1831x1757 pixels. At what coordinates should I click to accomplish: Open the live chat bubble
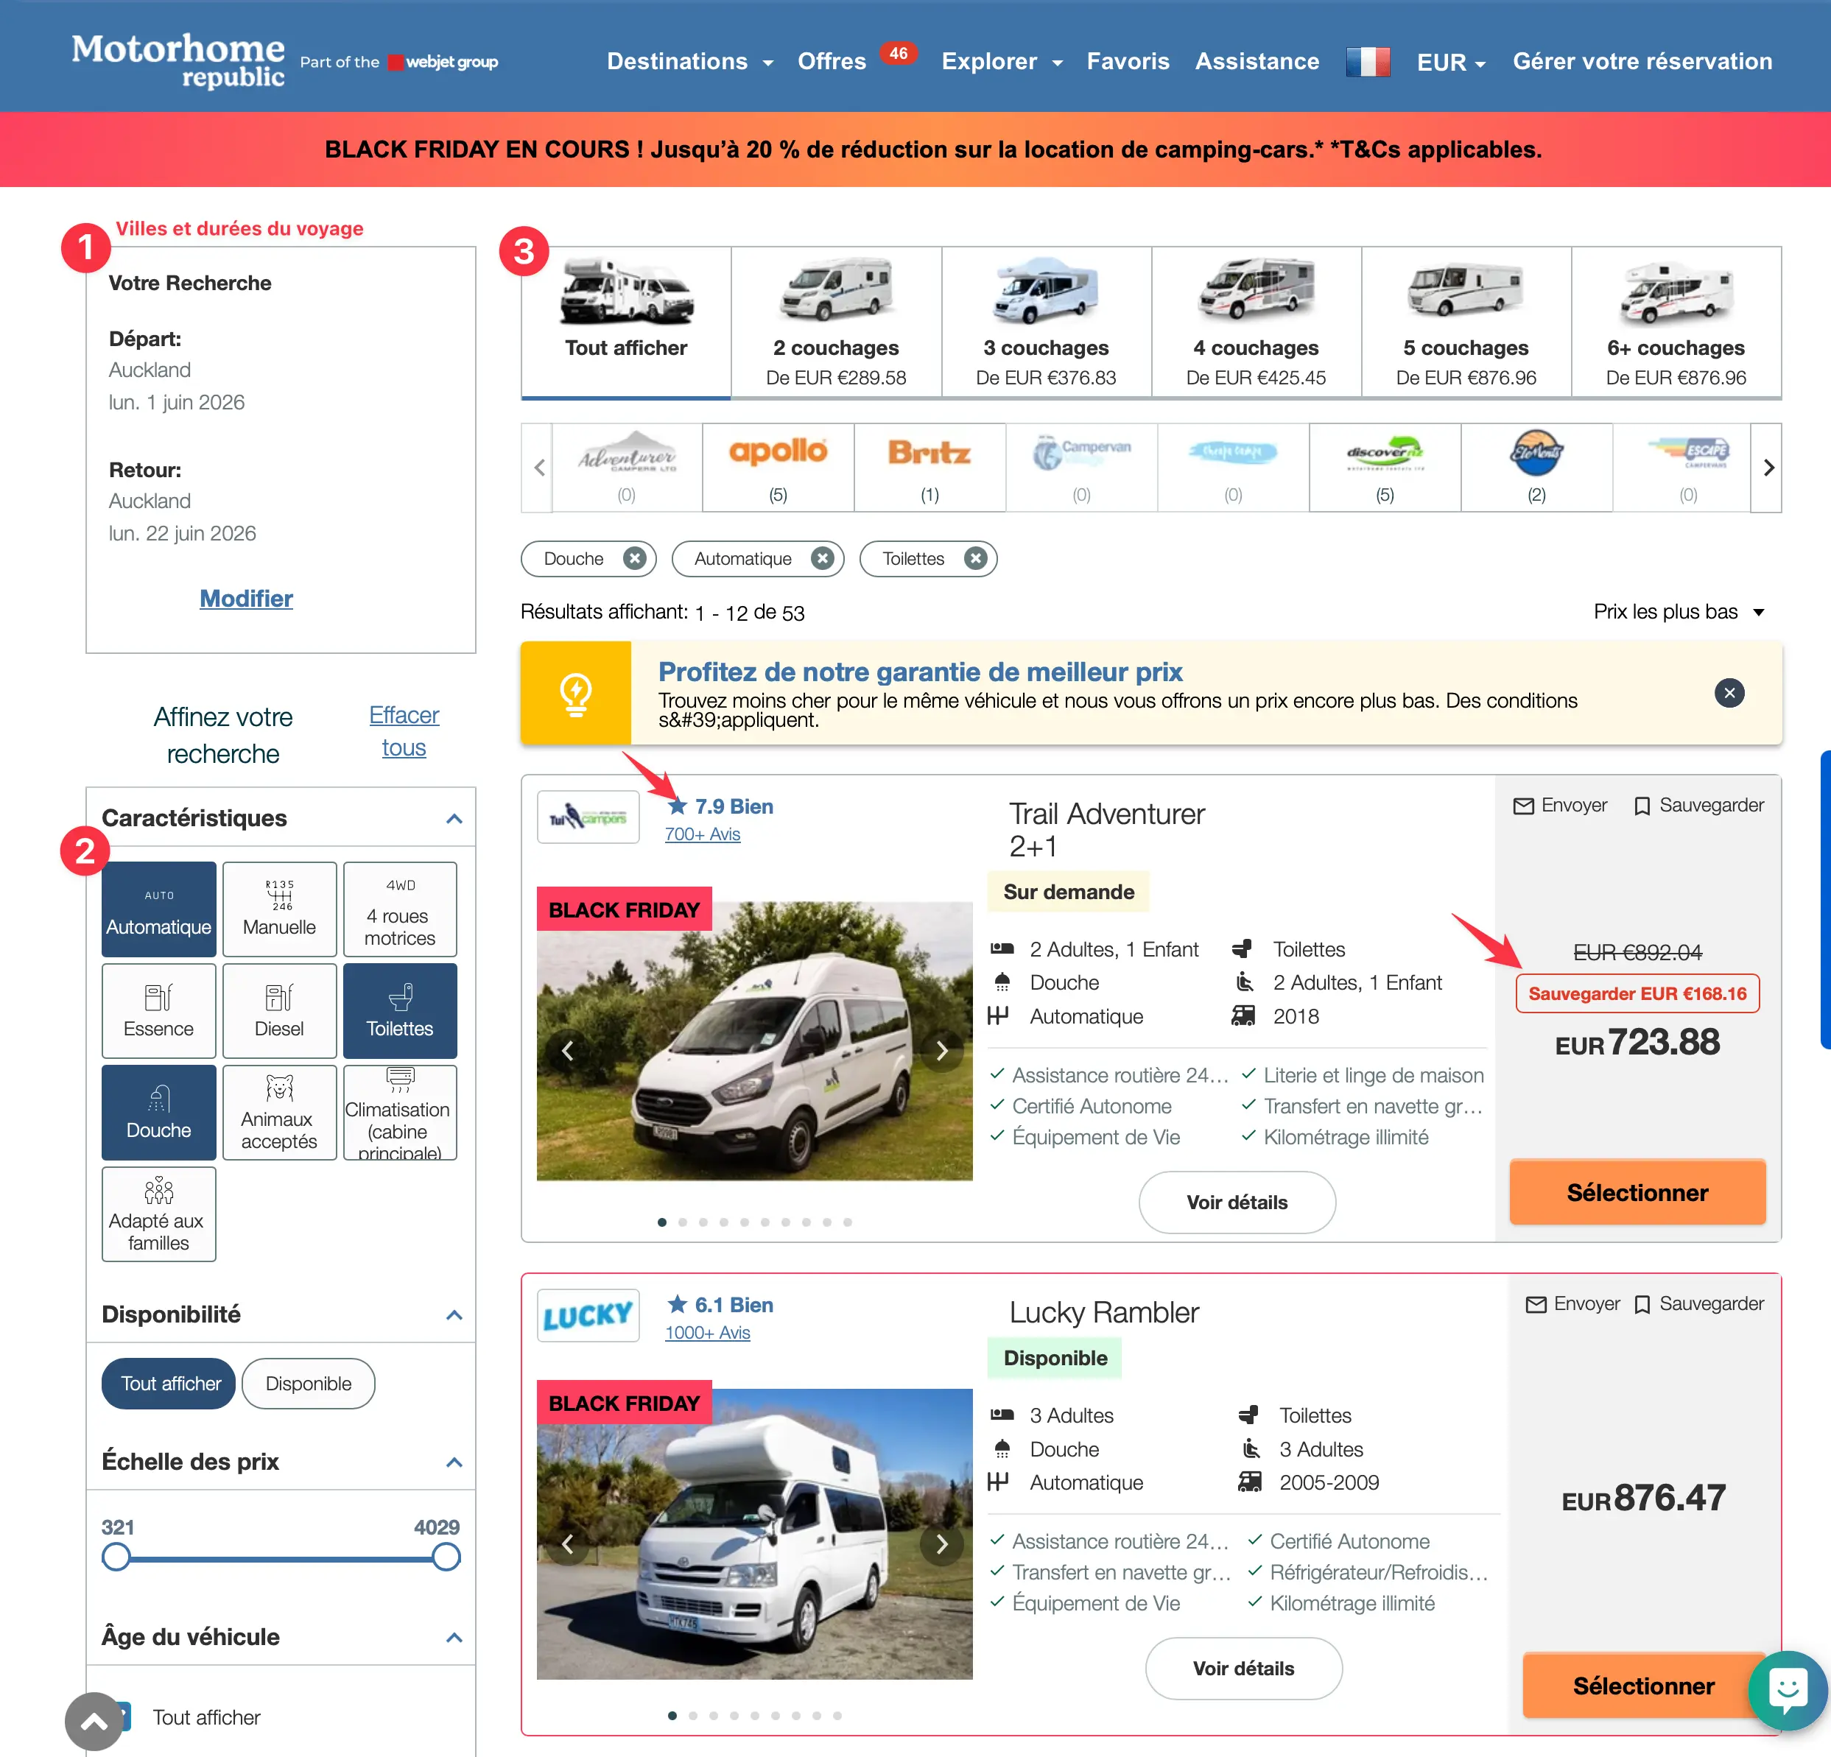click(1786, 1690)
